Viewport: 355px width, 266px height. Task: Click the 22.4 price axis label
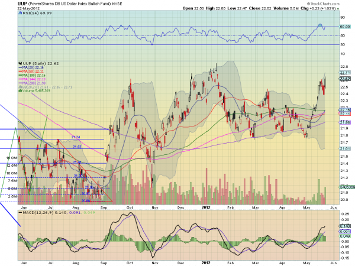coord(344,94)
